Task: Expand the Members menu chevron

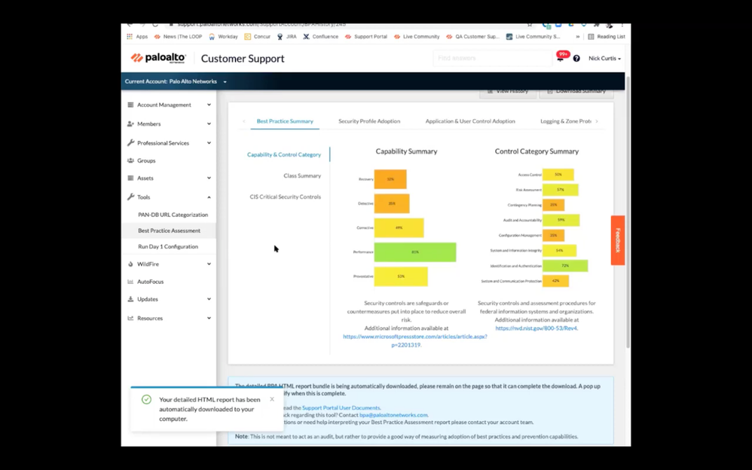Action: (209, 124)
